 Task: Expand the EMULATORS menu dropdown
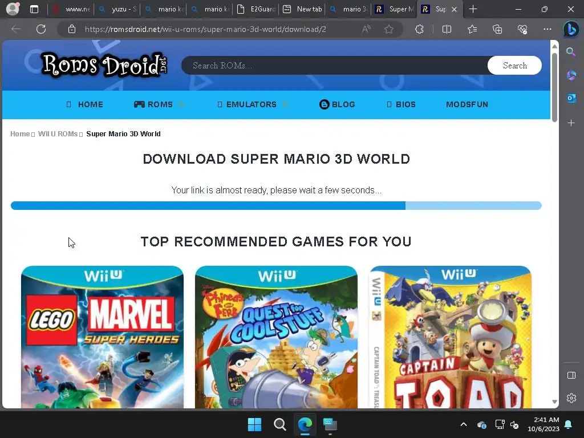[x=285, y=105]
